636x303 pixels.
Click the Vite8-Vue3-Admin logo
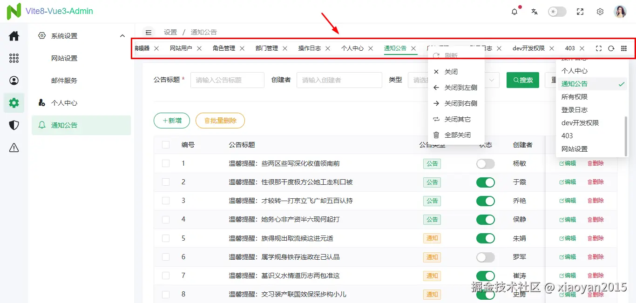(x=50, y=11)
